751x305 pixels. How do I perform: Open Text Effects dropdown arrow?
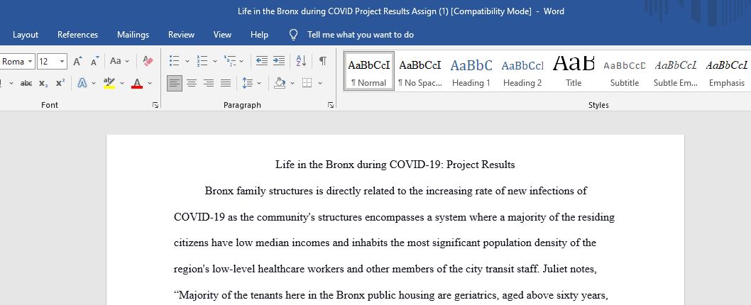pyautogui.click(x=94, y=83)
